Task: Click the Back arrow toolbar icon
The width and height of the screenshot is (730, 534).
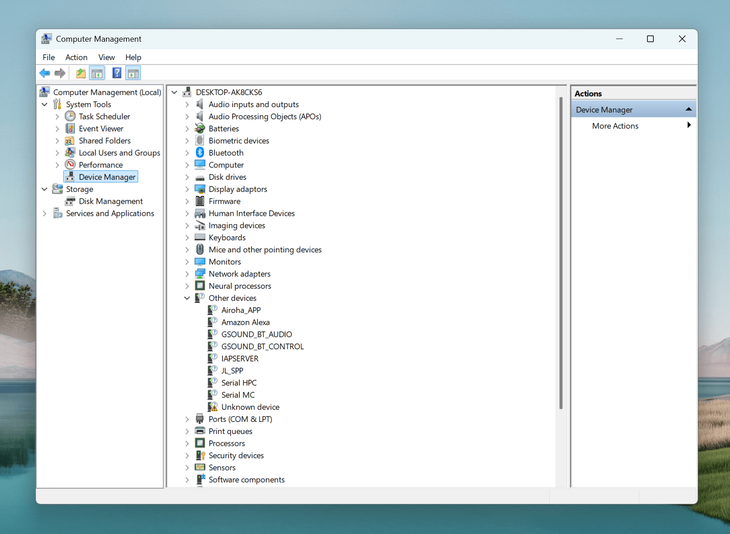Action: [44, 73]
